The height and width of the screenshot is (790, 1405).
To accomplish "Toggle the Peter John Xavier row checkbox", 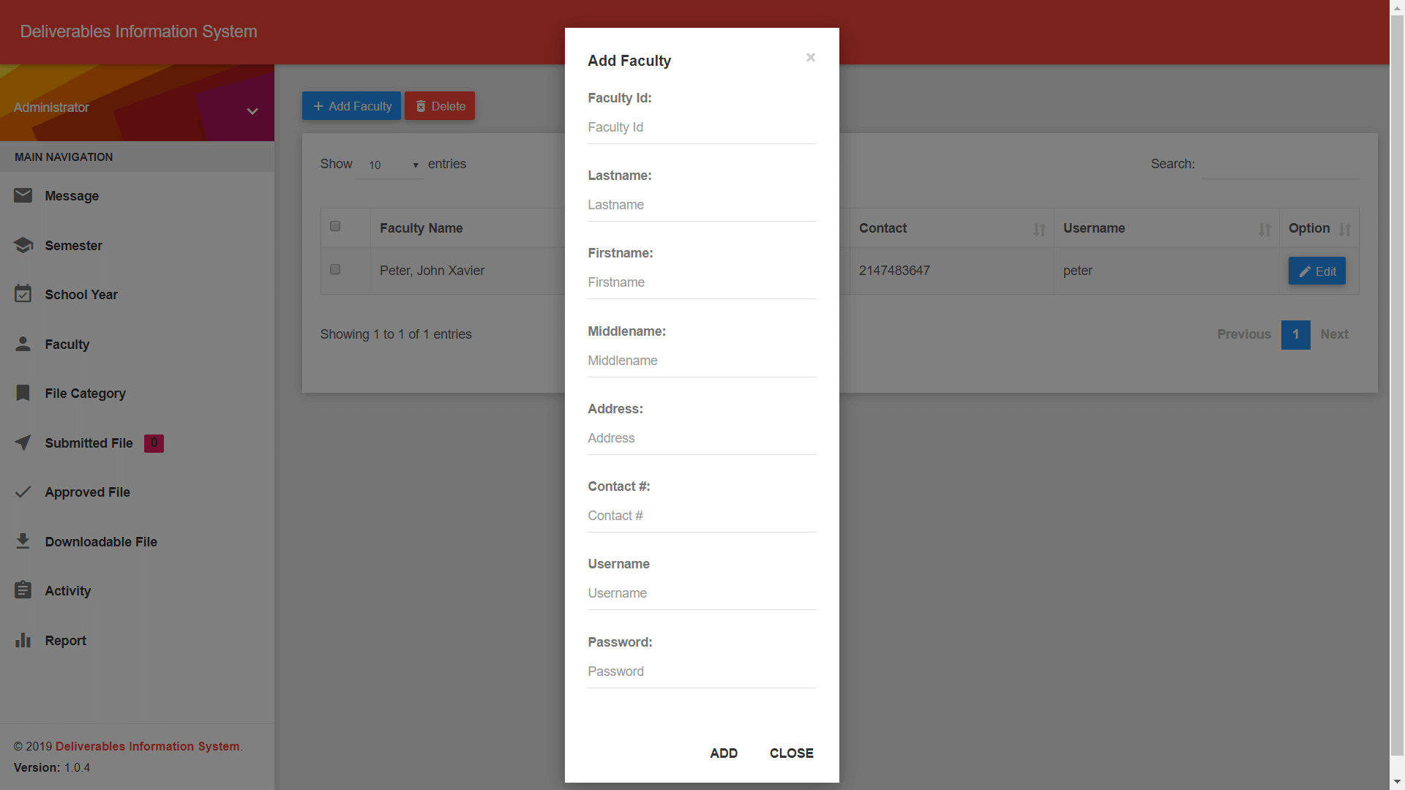I will pyautogui.click(x=336, y=269).
